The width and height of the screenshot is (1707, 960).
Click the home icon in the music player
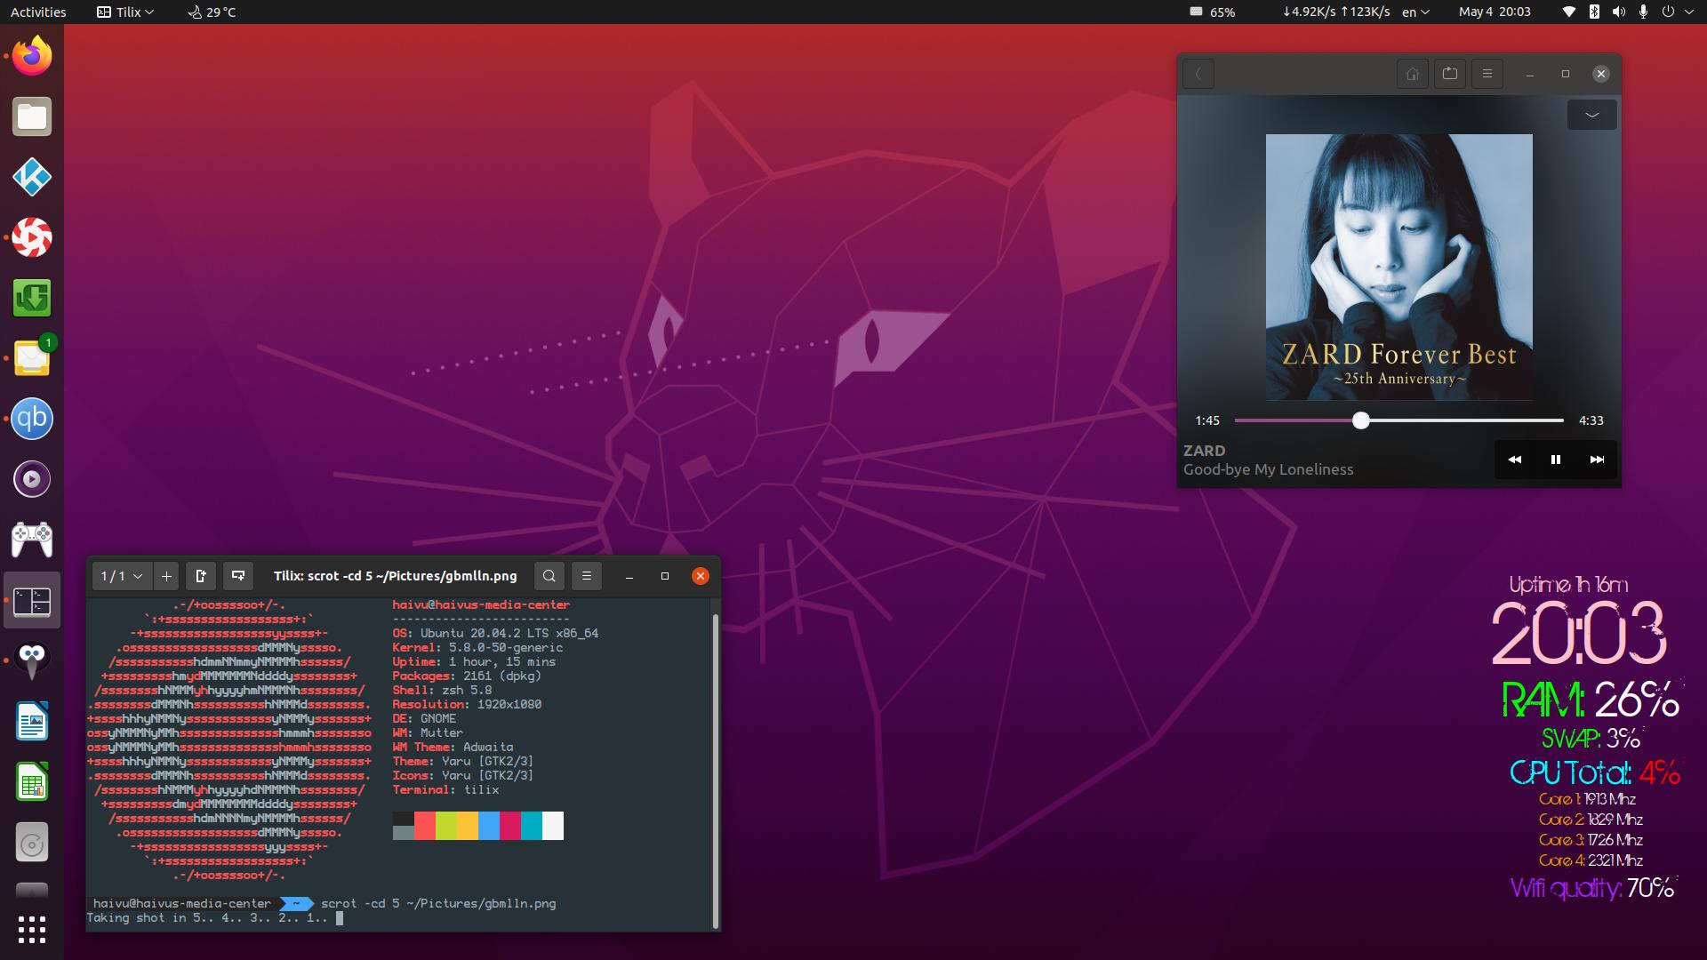1413,74
